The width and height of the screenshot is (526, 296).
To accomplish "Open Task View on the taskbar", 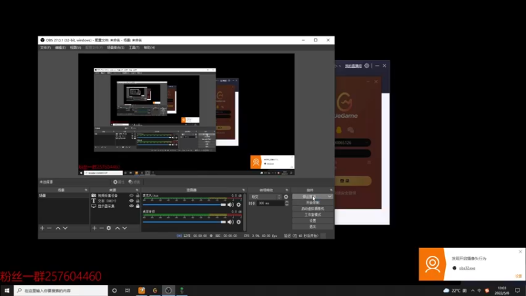I will click(128, 290).
